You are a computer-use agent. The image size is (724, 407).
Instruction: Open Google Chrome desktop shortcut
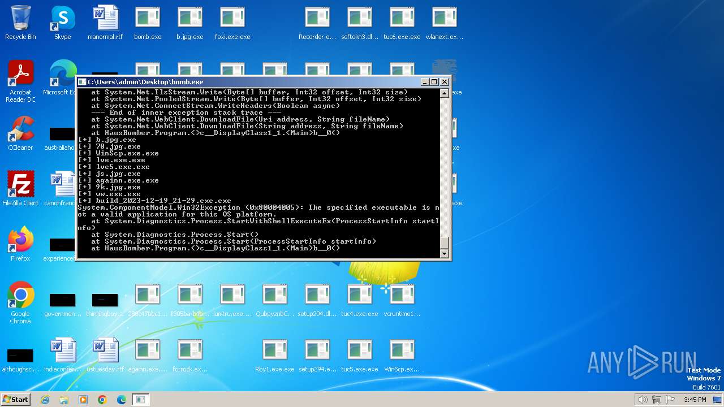point(20,303)
